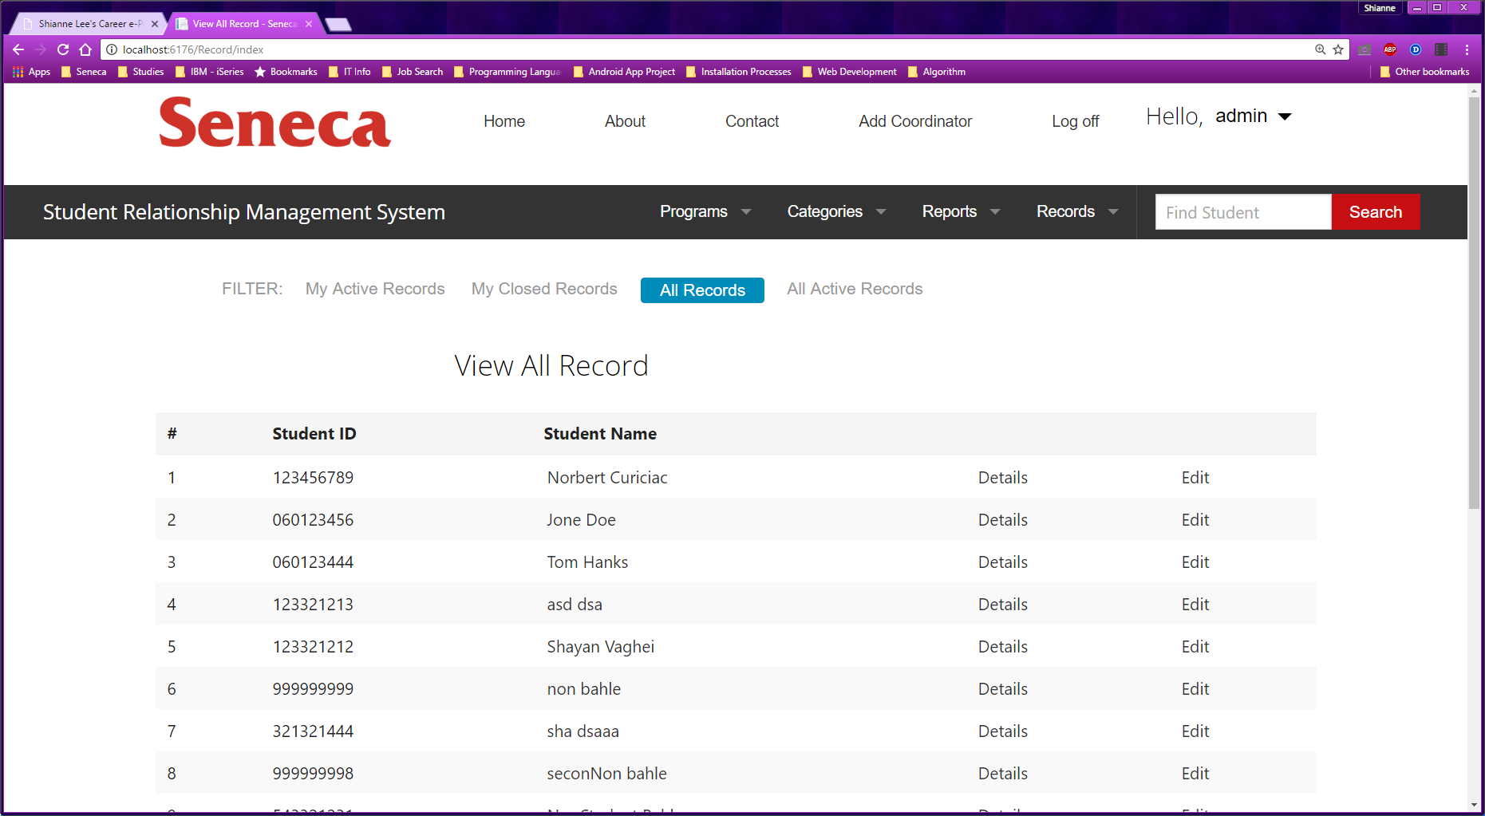Open the Algorithm bookmarks folder
Viewport: 1485px width, 816px height.
pos(937,72)
